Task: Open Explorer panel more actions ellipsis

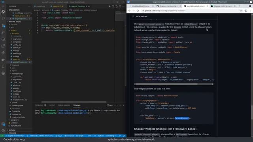Action: [x=29, y=6]
